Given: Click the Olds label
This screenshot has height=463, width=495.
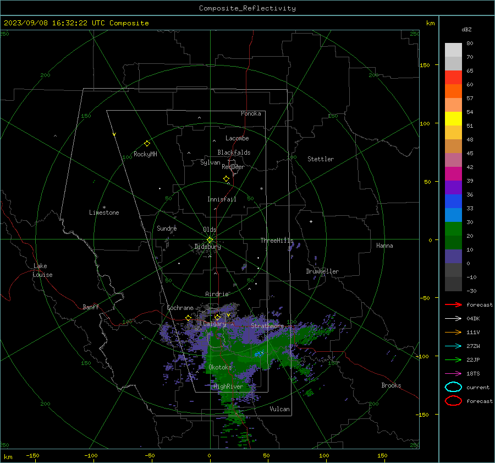Looking at the screenshot, I should coord(210,230).
